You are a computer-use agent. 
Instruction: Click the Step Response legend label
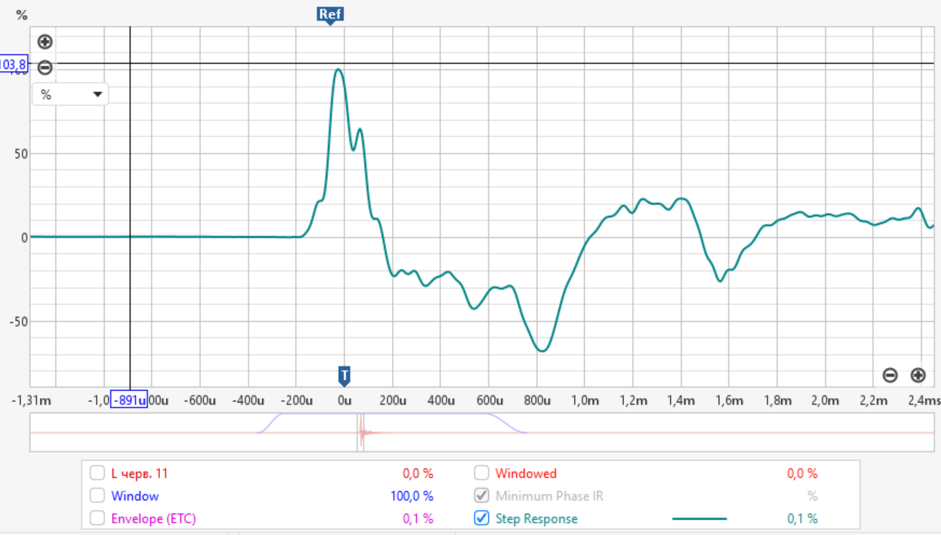click(536, 519)
